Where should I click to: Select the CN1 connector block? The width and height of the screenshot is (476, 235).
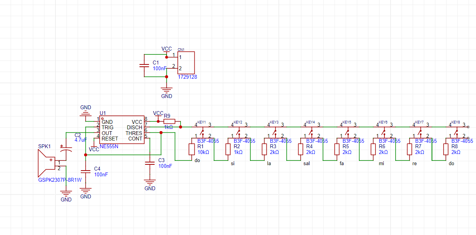tap(186, 63)
